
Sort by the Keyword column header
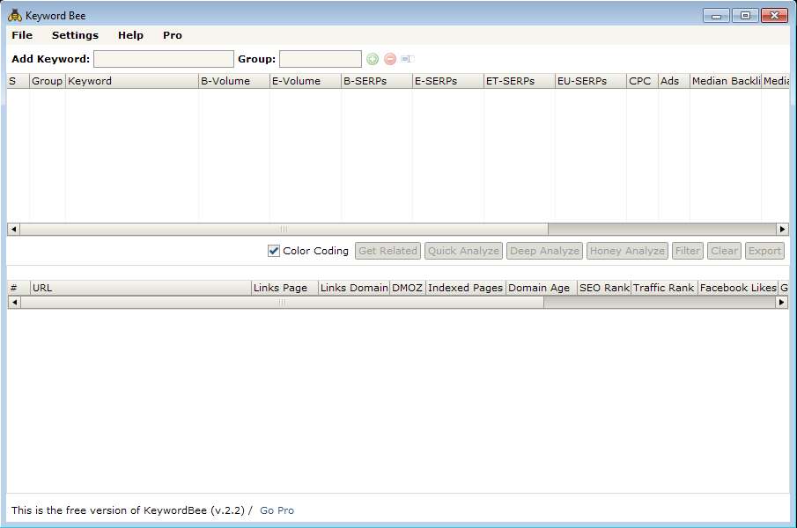(x=131, y=81)
